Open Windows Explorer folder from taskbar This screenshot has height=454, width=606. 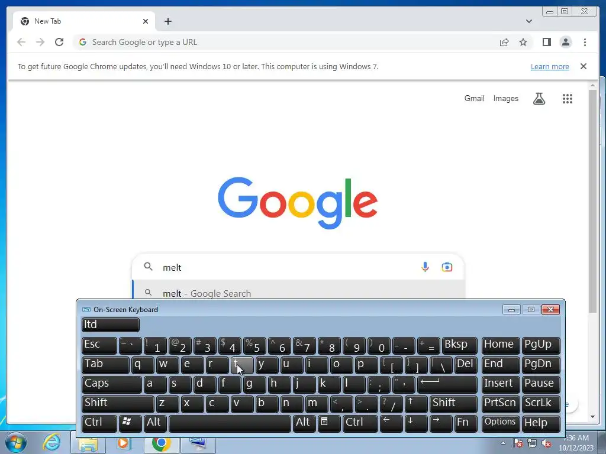(88, 443)
